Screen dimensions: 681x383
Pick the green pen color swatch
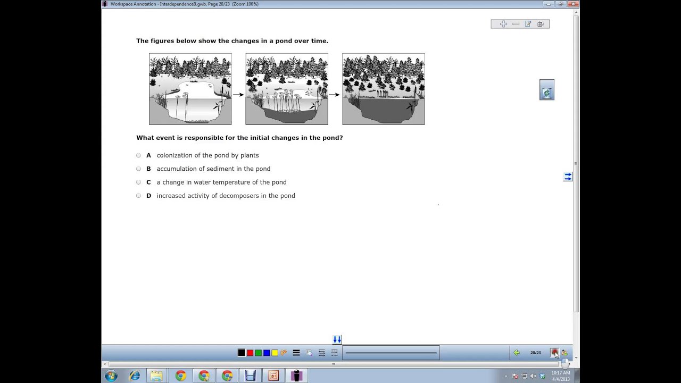coord(258,353)
